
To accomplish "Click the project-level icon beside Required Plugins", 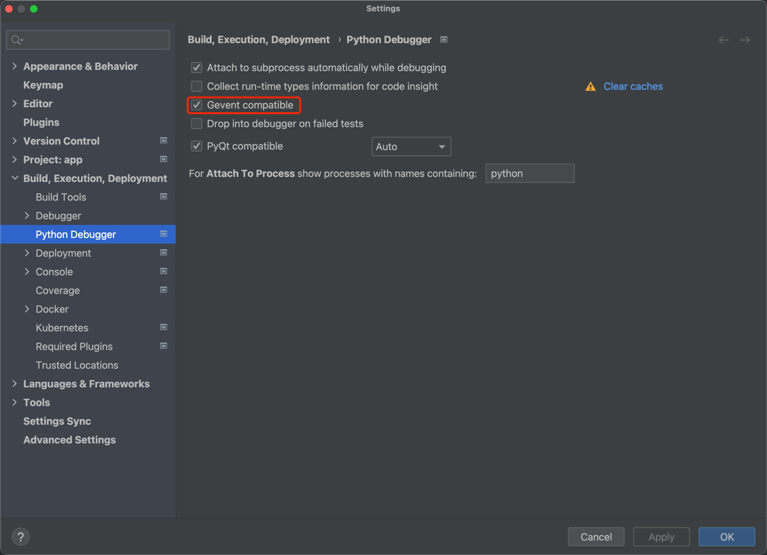I will coord(163,346).
